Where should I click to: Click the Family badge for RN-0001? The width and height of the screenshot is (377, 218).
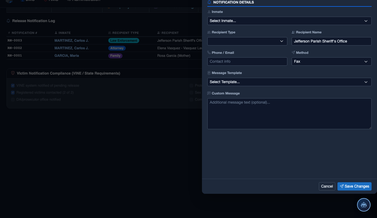(x=115, y=56)
